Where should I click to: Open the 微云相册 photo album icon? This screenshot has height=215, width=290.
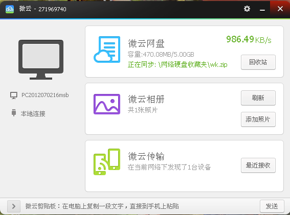107,104
